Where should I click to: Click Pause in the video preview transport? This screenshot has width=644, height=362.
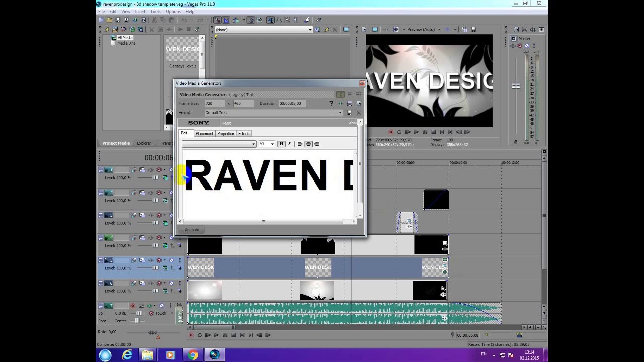pyautogui.click(x=425, y=132)
